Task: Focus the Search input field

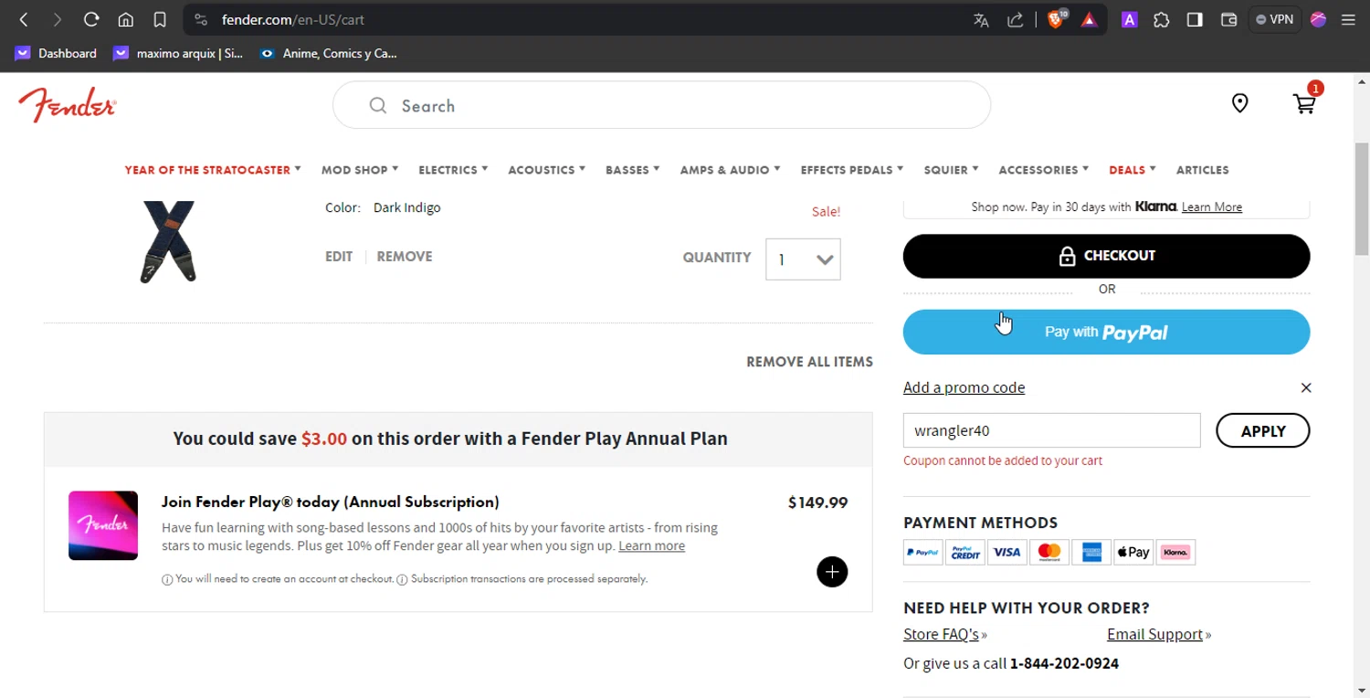Action: (x=661, y=106)
